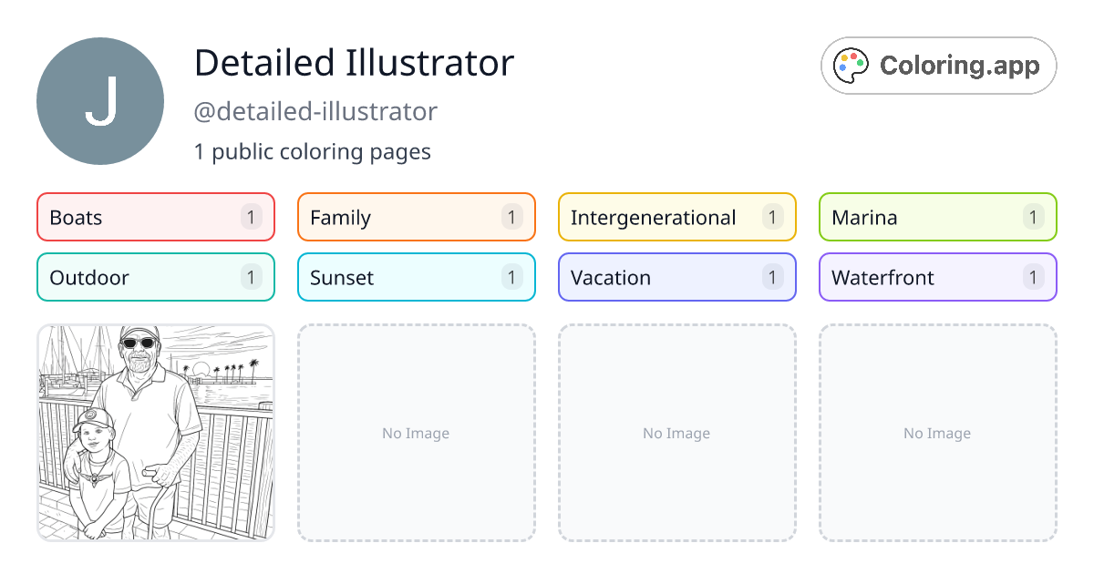Image resolution: width=1094 pixels, height=574 pixels.
Task: Open the Coloring.app home link
Action: [938, 65]
